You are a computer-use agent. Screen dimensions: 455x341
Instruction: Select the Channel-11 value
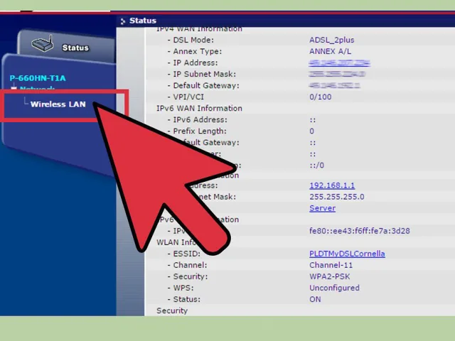[331, 265]
